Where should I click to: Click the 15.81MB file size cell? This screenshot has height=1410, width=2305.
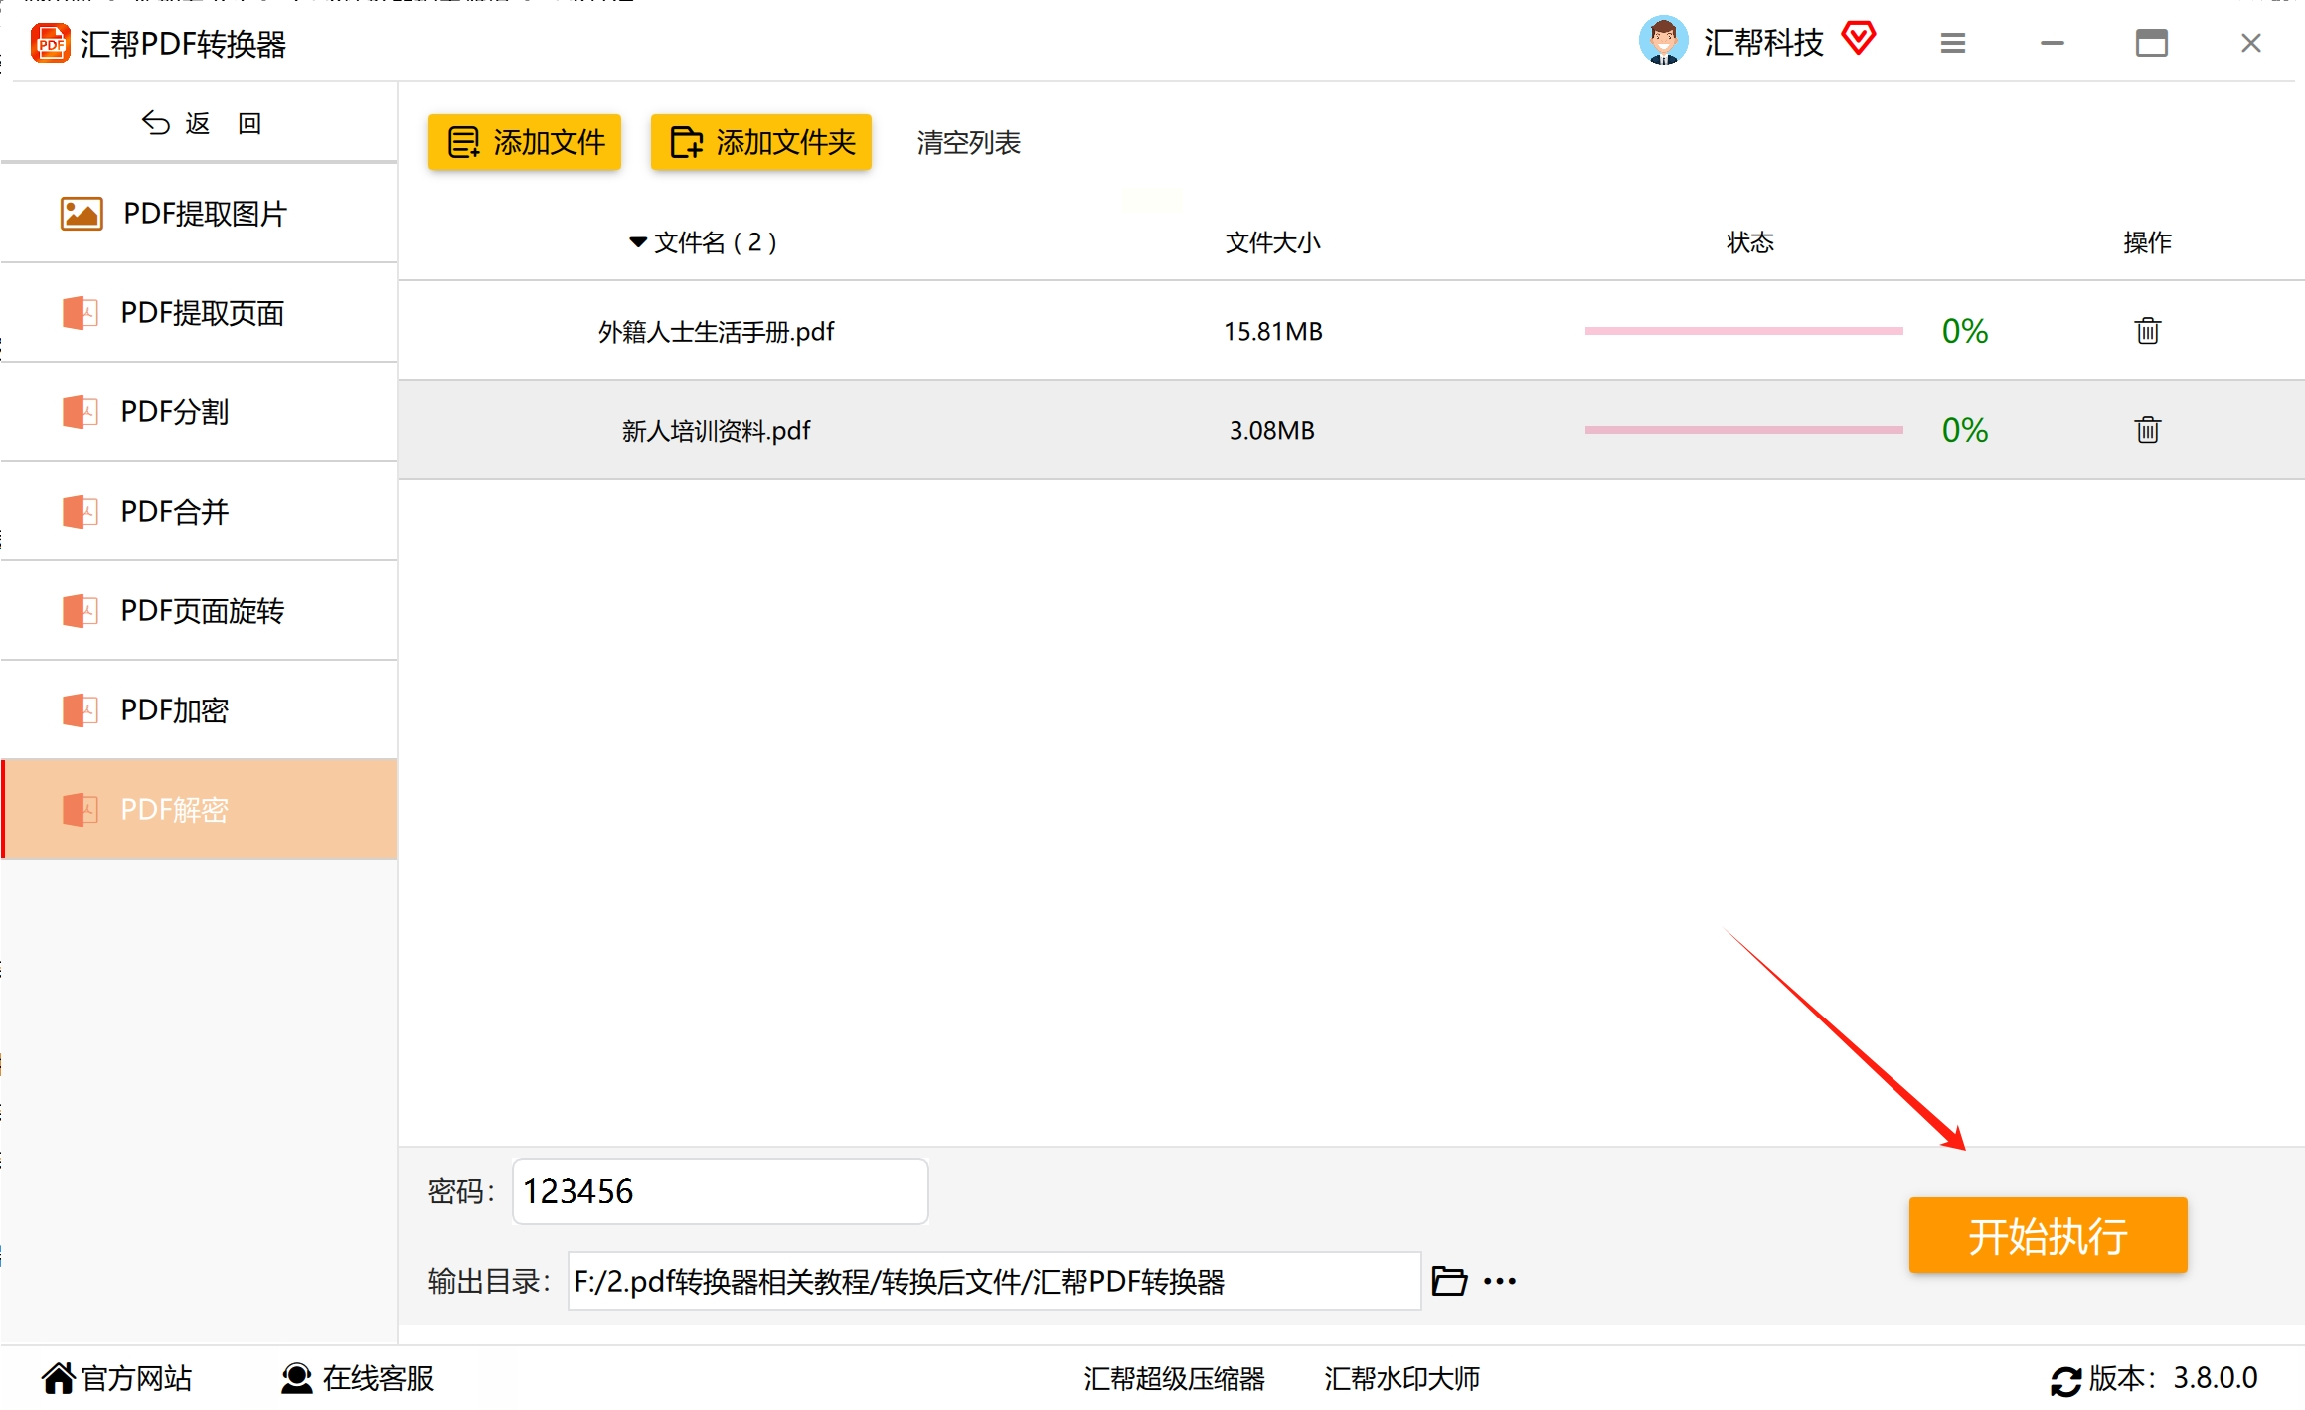(x=1272, y=331)
